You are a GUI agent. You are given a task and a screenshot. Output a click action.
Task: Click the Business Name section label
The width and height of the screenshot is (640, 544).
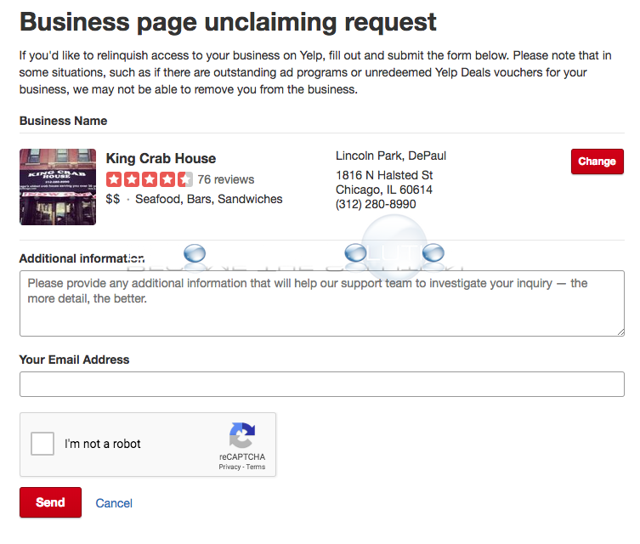click(63, 121)
